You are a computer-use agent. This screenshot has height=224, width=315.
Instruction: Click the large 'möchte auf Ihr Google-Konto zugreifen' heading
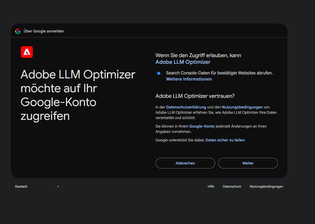coord(78,95)
